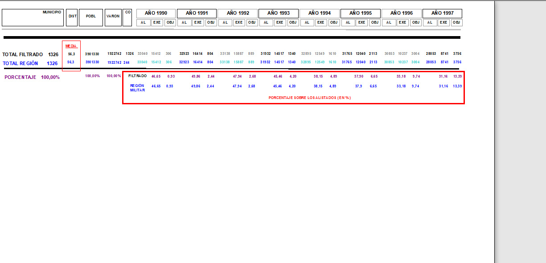Click the AÑO 1990 header box
Viewport: 546px width, 263px height.
coord(156,13)
